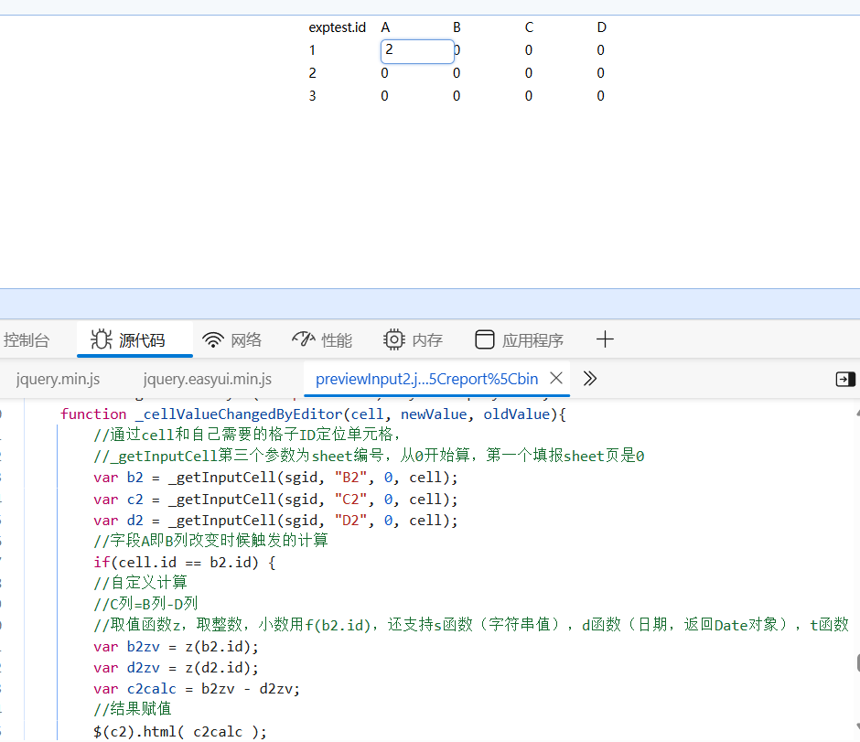
Task: Open the 应用程序 (Application) panel icon
Action: click(x=485, y=340)
